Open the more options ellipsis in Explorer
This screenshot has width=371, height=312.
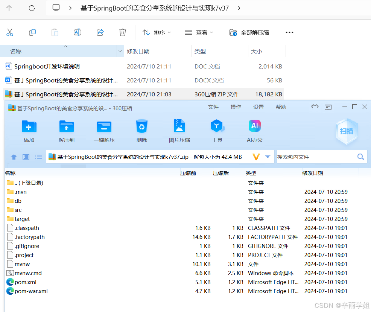coord(289,32)
